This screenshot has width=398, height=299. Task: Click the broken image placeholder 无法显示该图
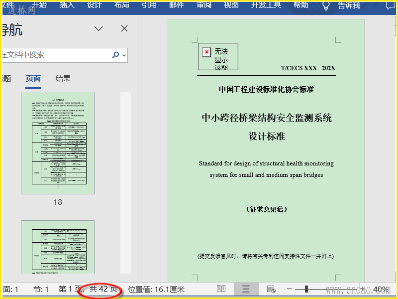click(x=218, y=57)
